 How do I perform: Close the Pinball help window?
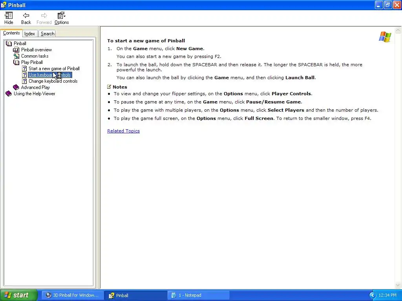[x=397, y=5]
